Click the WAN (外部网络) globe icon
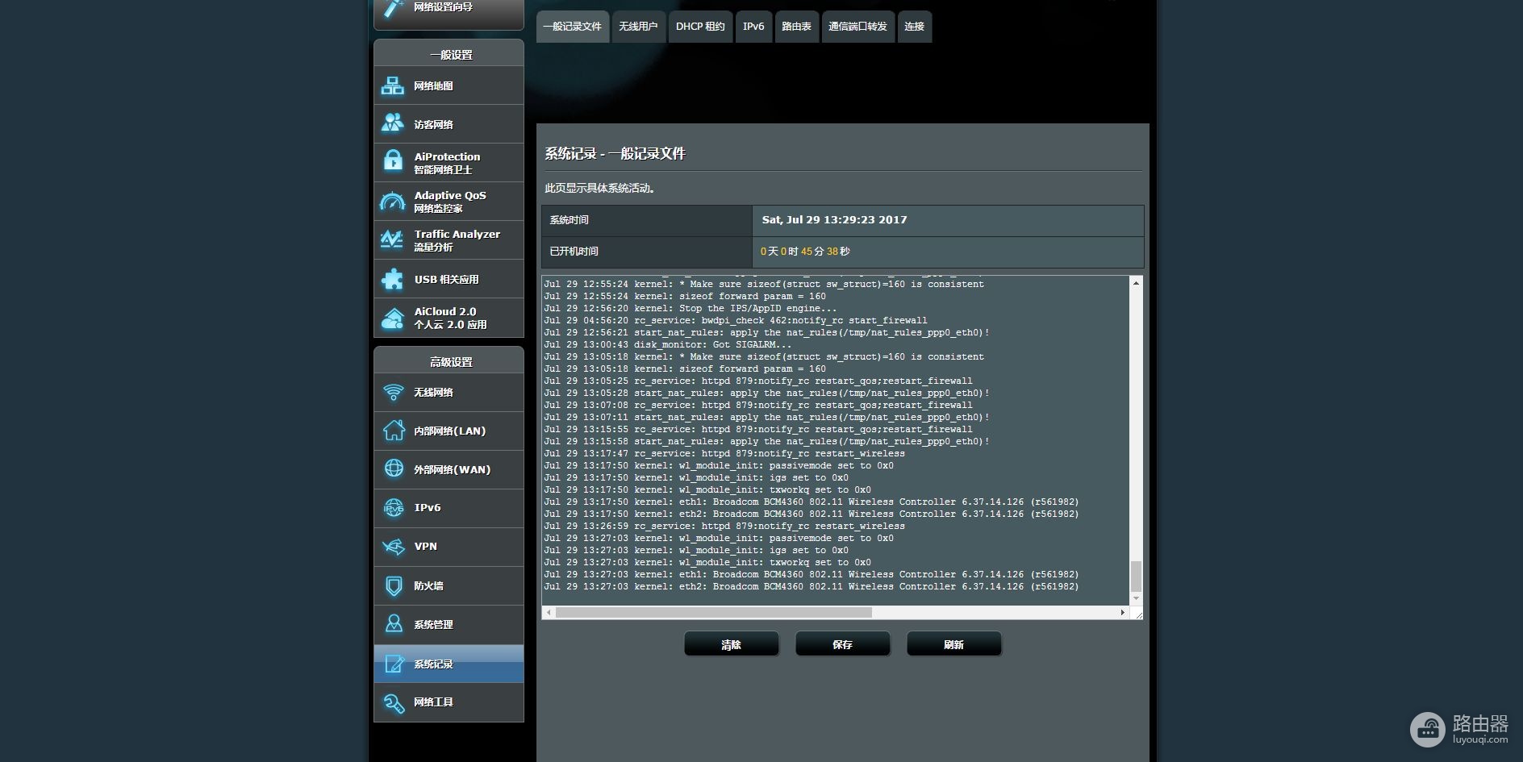This screenshot has width=1523, height=762. (x=393, y=468)
